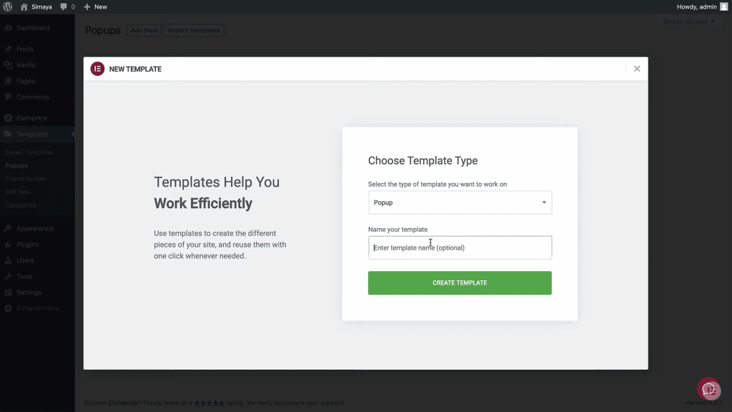Open the Popup template type dropdown
The width and height of the screenshot is (732, 412).
point(460,202)
